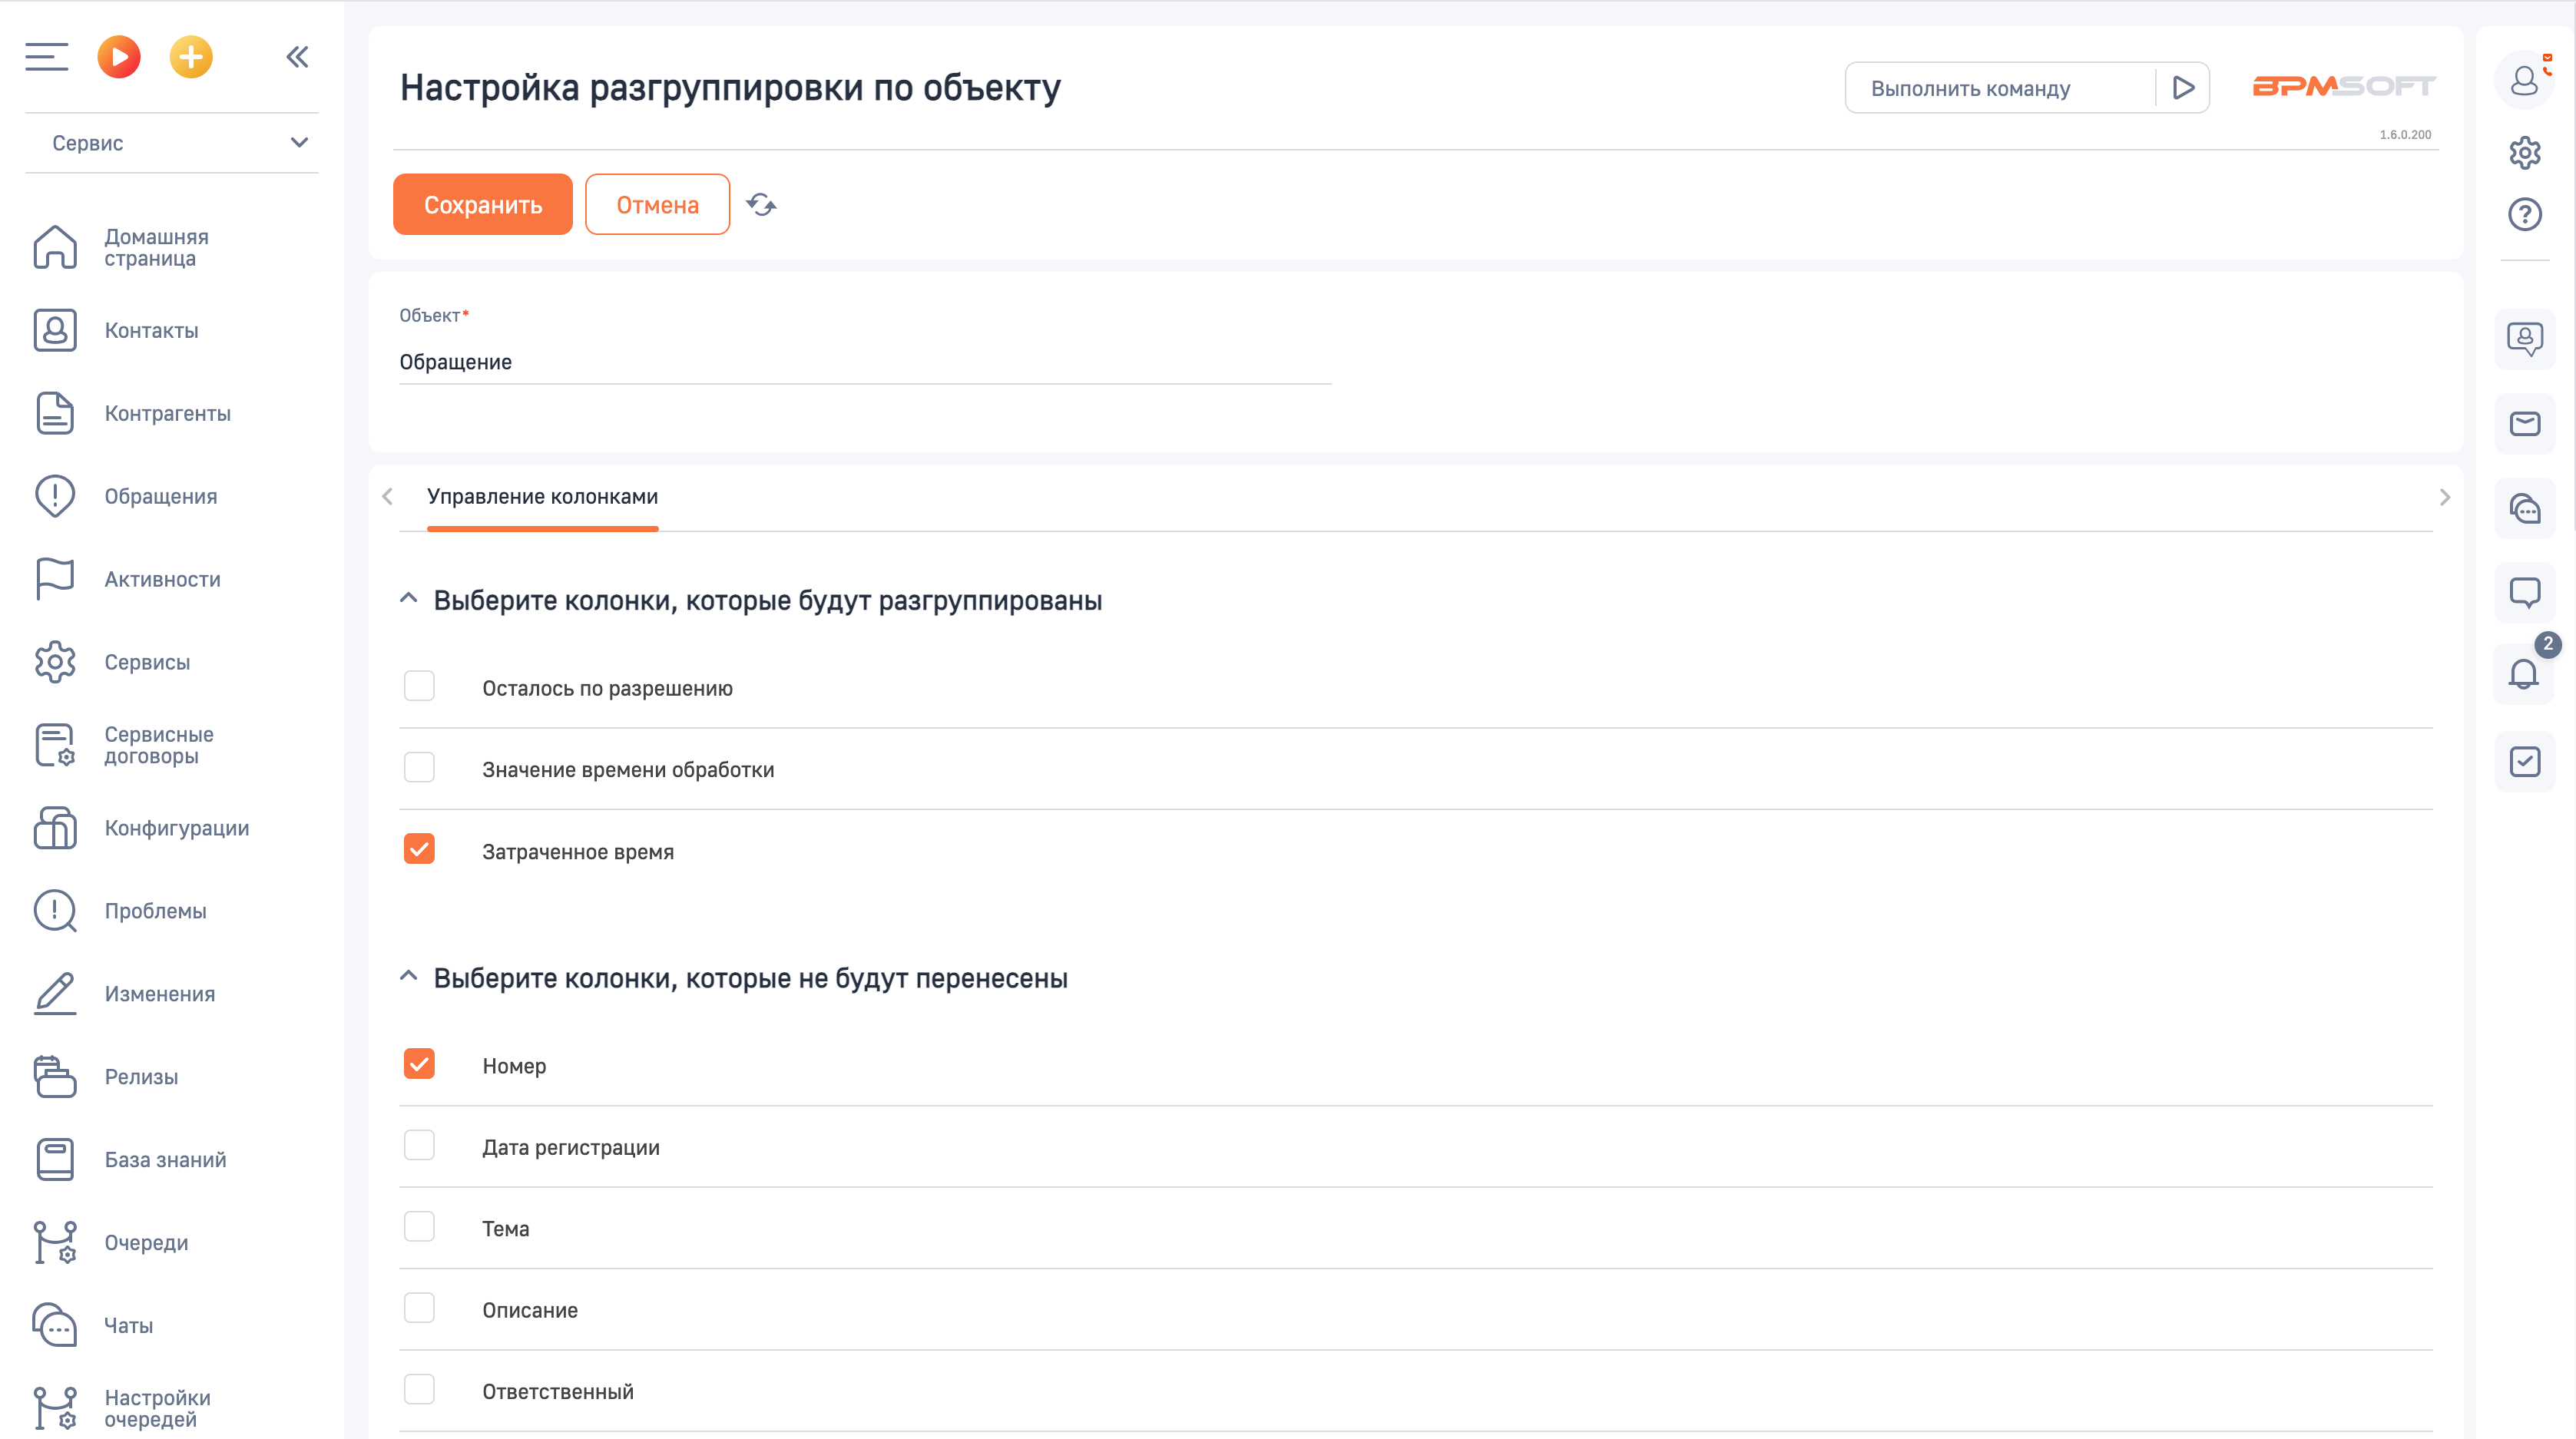Click the Сохранить button
Image resolution: width=2576 pixels, height=1439 pixels.
483,205
